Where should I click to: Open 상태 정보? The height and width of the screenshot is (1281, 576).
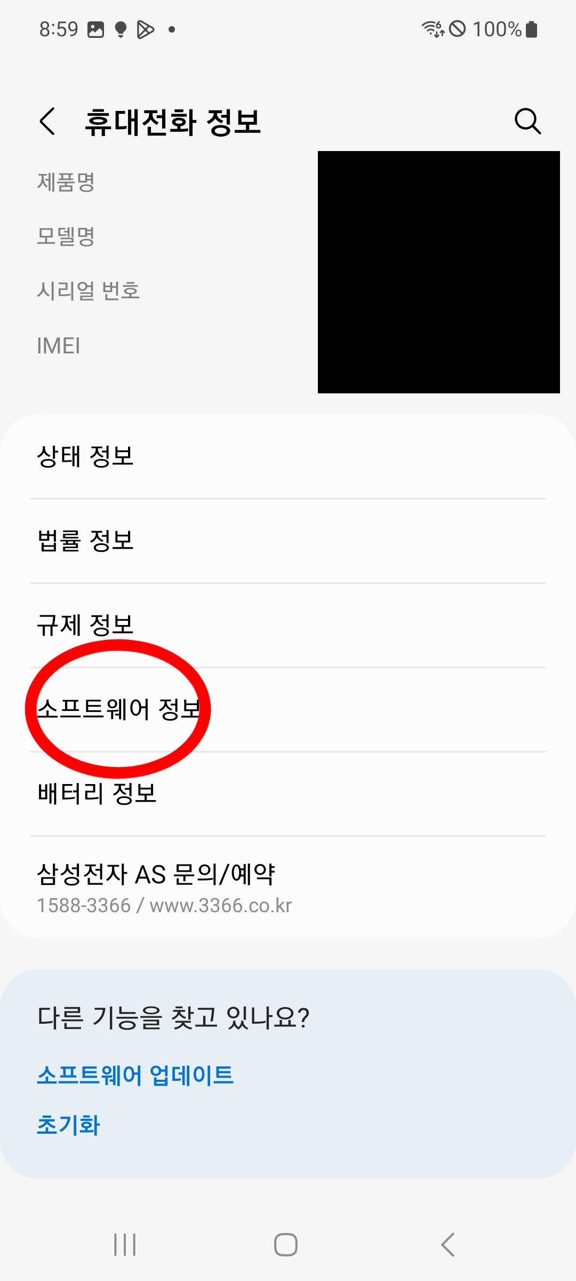click(288, 457)
